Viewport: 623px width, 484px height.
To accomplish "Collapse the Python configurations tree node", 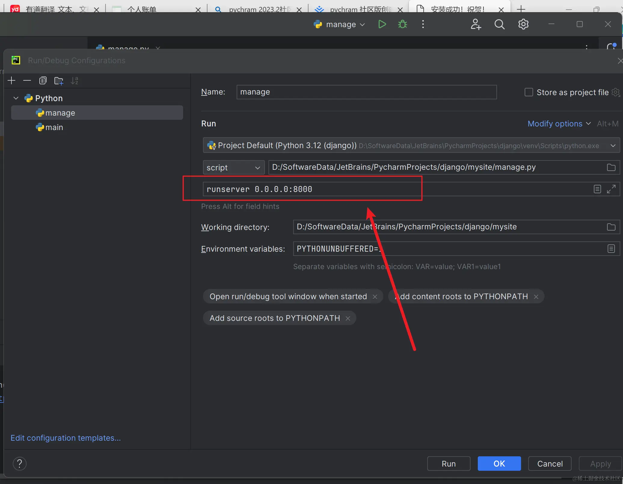I will 16,98.
